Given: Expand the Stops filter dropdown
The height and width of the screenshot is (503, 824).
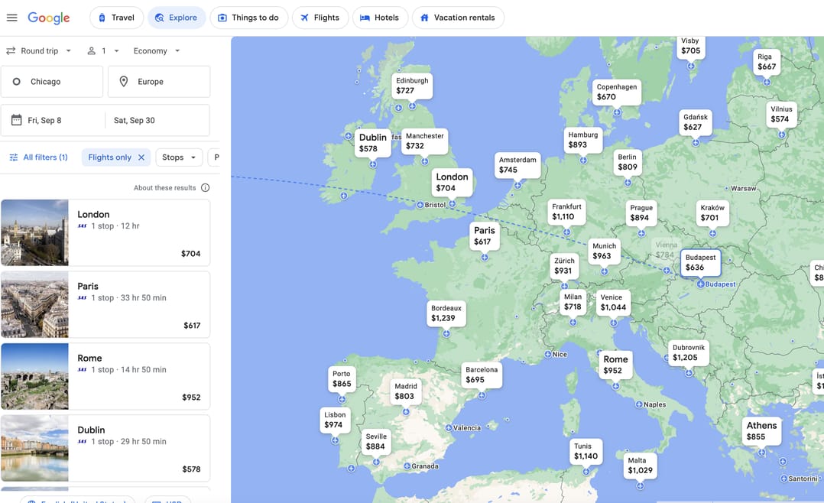Looking at the screenshot, I should pos(179,157).
